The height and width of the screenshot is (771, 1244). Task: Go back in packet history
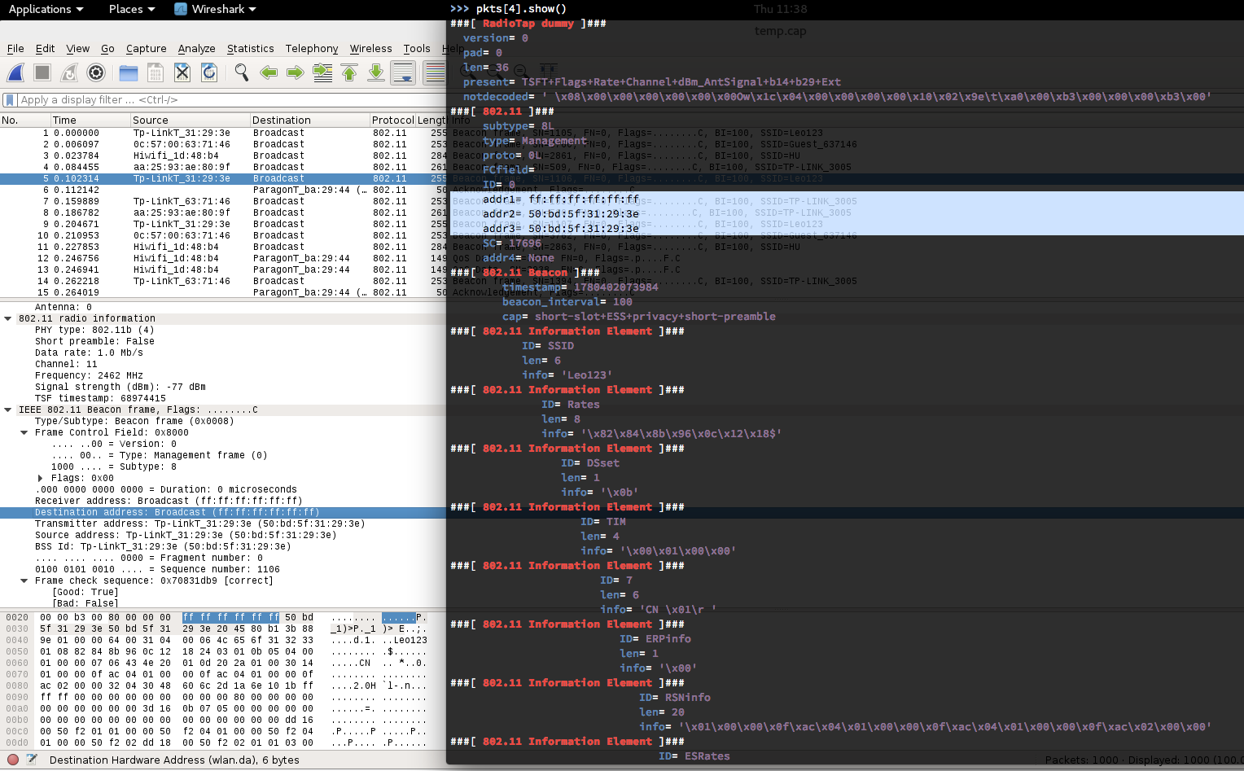[269, 72]
